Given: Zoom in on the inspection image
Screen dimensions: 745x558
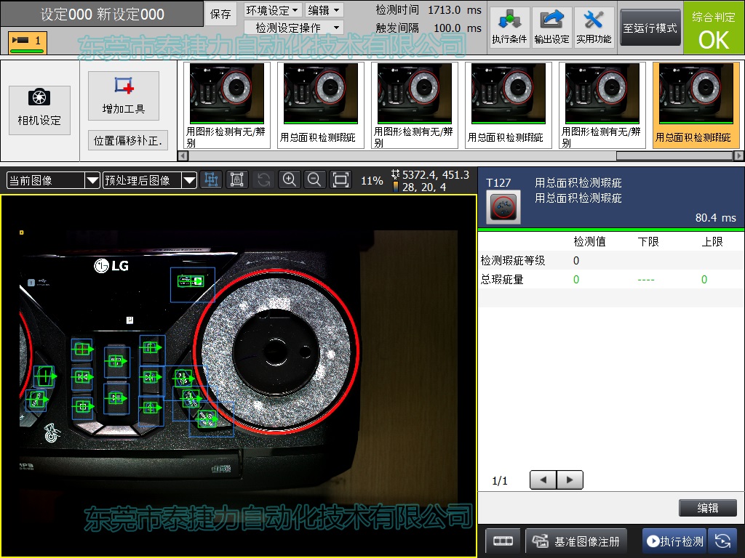Looking at the screenshot, I should pyautogui.click(x=289, y=180).
